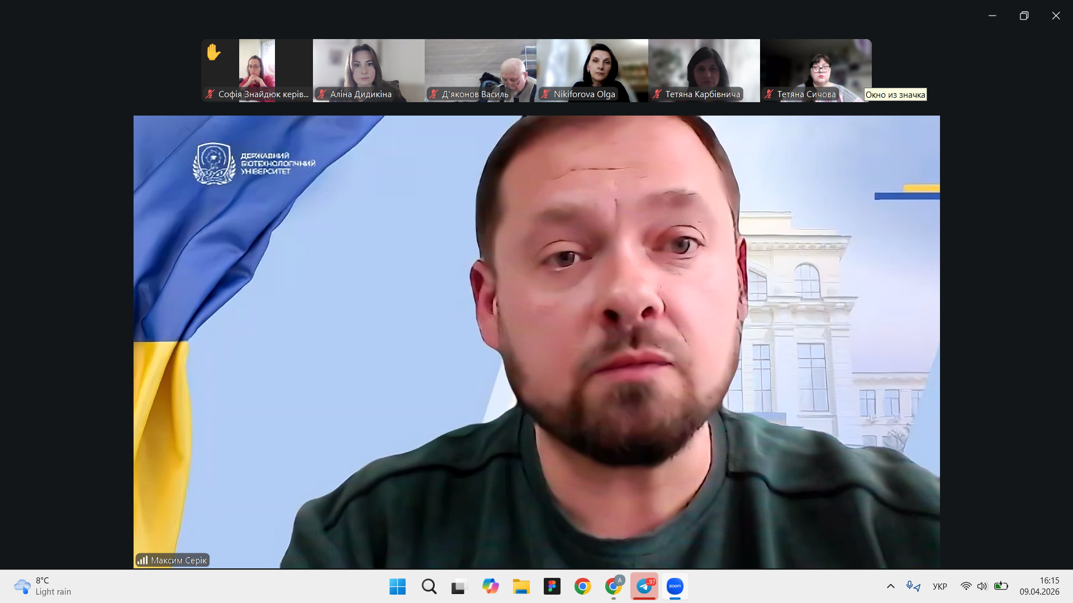The image size is (1073, 603).
Task: Open the УКР keyboard language switcher
Action: pos(939,586)
